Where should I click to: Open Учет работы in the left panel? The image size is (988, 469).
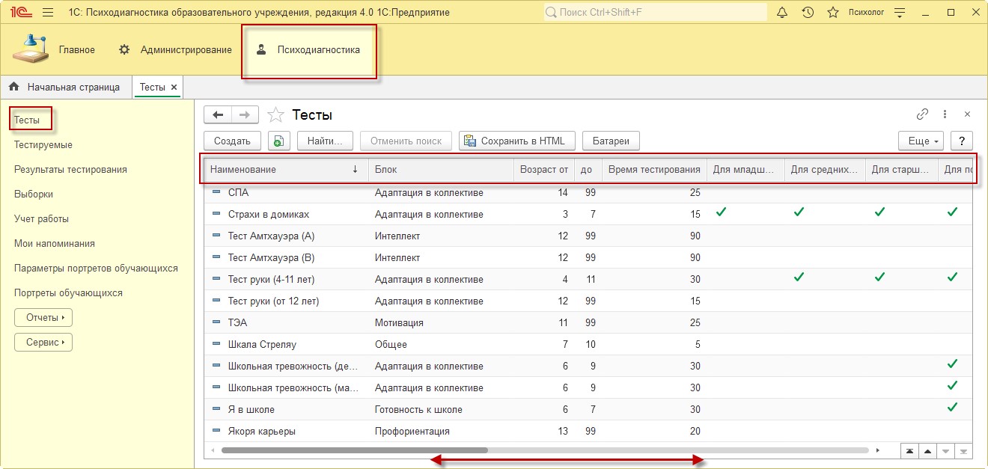click(x=41, y=218)
